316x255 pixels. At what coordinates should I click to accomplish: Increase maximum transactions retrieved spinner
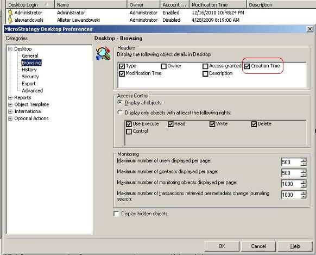[304, 193]
